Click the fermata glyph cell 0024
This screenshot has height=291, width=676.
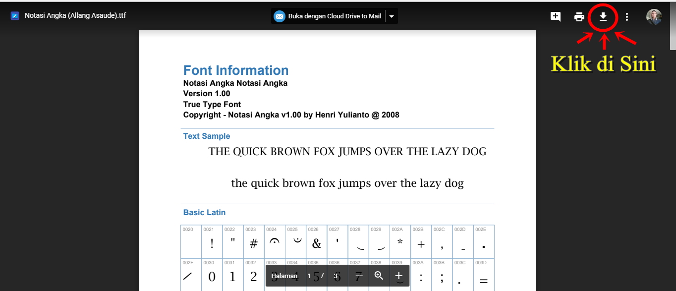275,241
